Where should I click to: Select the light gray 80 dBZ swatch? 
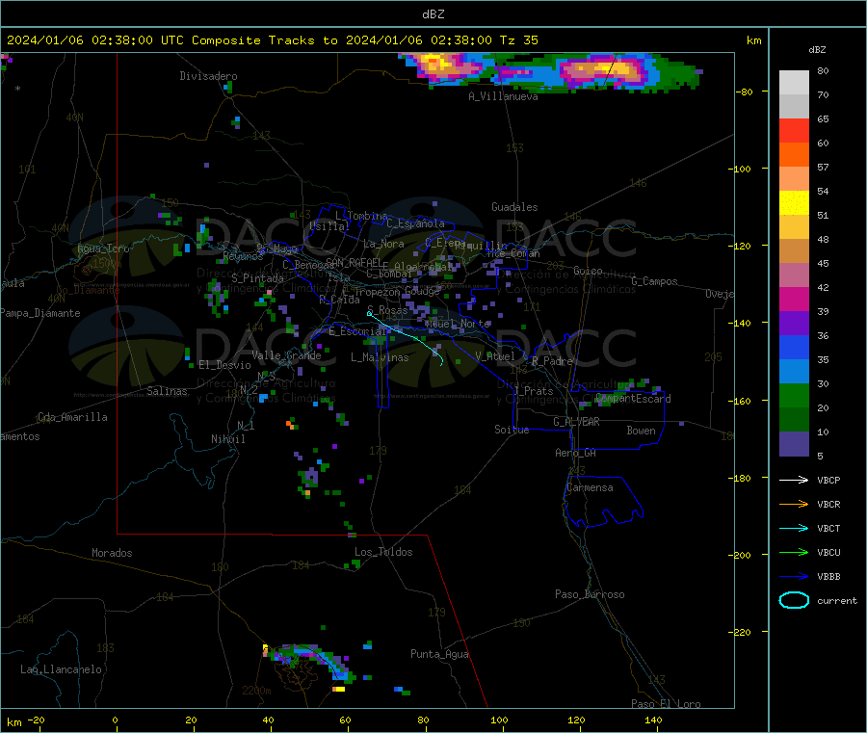[794, 83]
